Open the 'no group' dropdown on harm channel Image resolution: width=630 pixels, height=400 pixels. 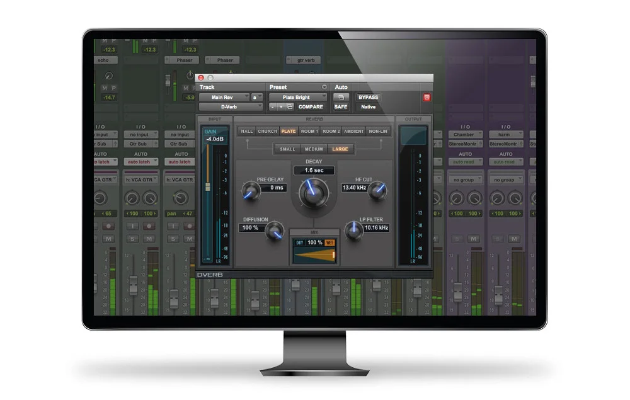507,180
